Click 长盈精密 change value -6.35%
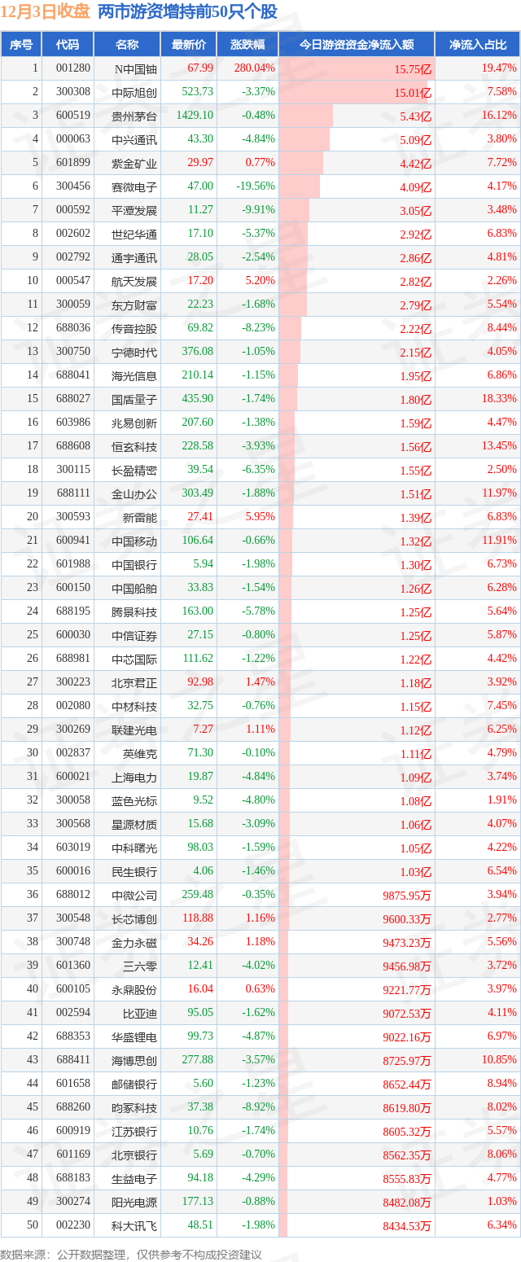521x1262 pixels. [258, 470]
